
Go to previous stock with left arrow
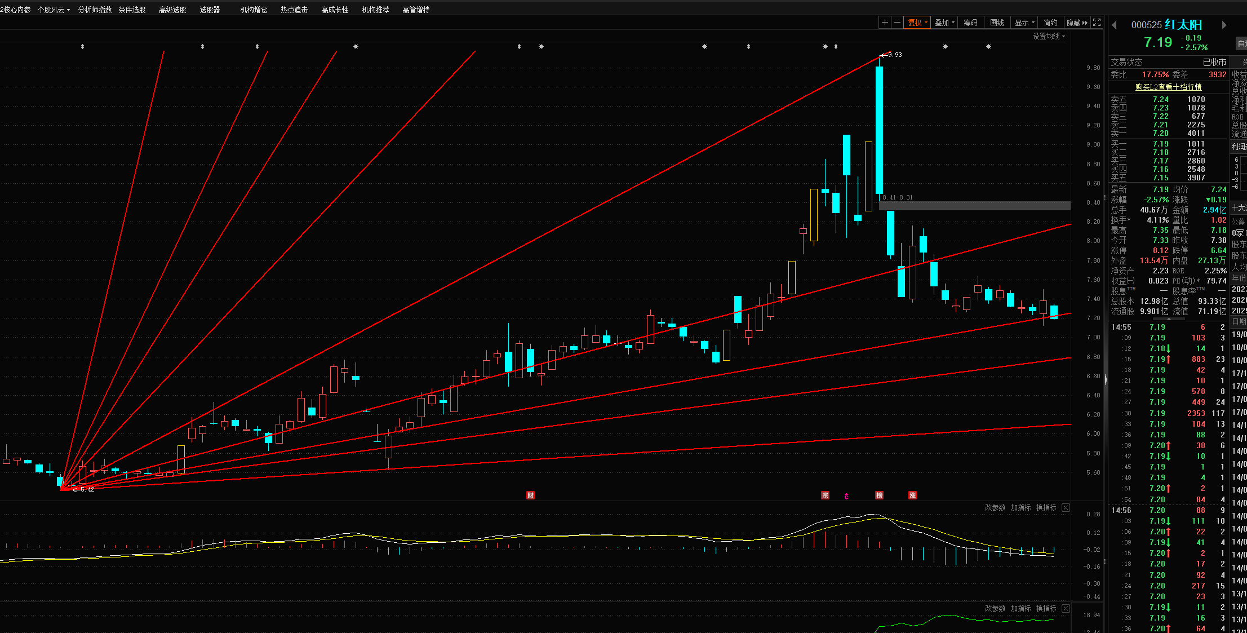1114,25
